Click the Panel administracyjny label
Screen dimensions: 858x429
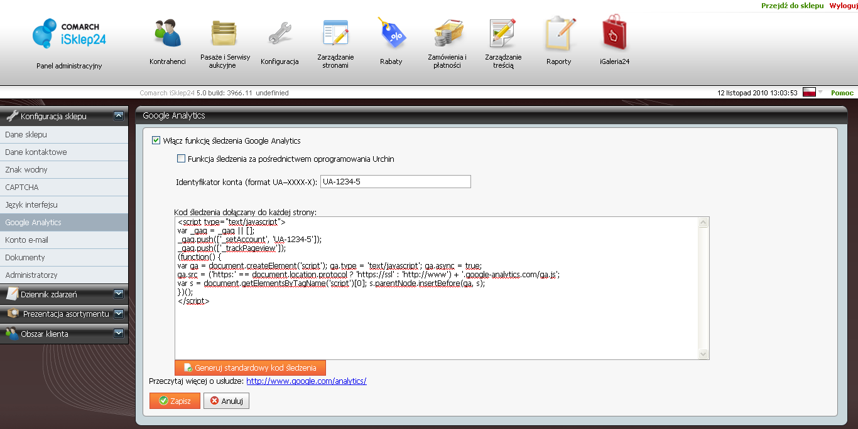[69, 66]
